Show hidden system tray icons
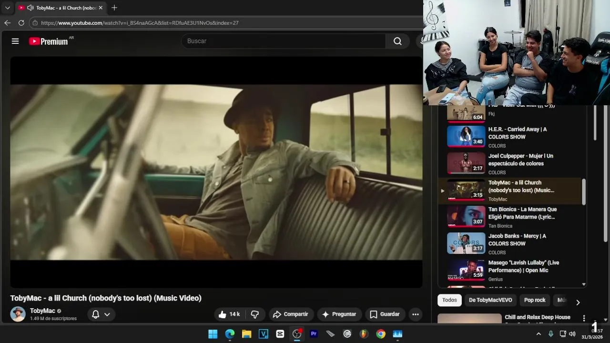This screenshot has width=610, height=343. [x=539, y=334]
